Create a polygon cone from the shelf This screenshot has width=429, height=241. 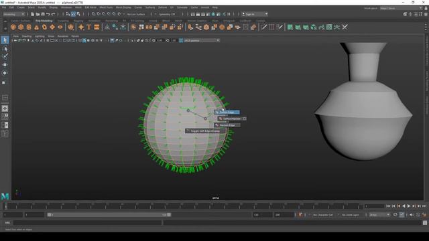pyautogui.click(x=37, y=27)
